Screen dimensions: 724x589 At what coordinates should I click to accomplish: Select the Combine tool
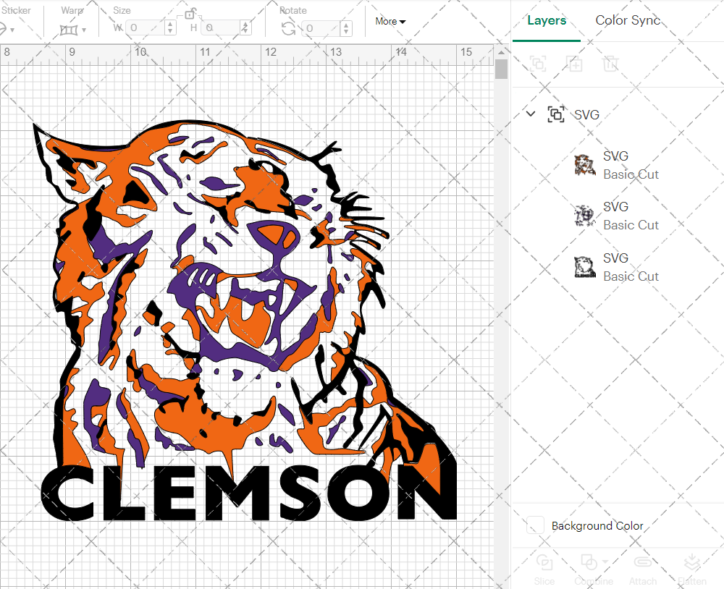click(590, 568)
